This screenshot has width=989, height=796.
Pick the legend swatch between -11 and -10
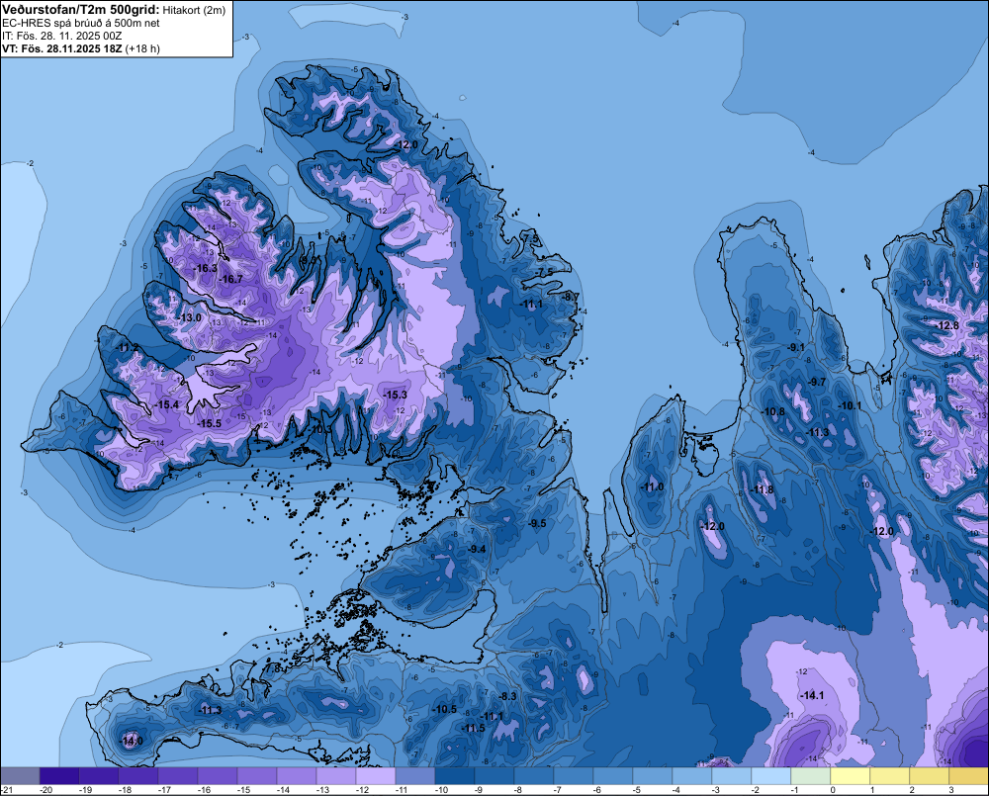point(415,776)
